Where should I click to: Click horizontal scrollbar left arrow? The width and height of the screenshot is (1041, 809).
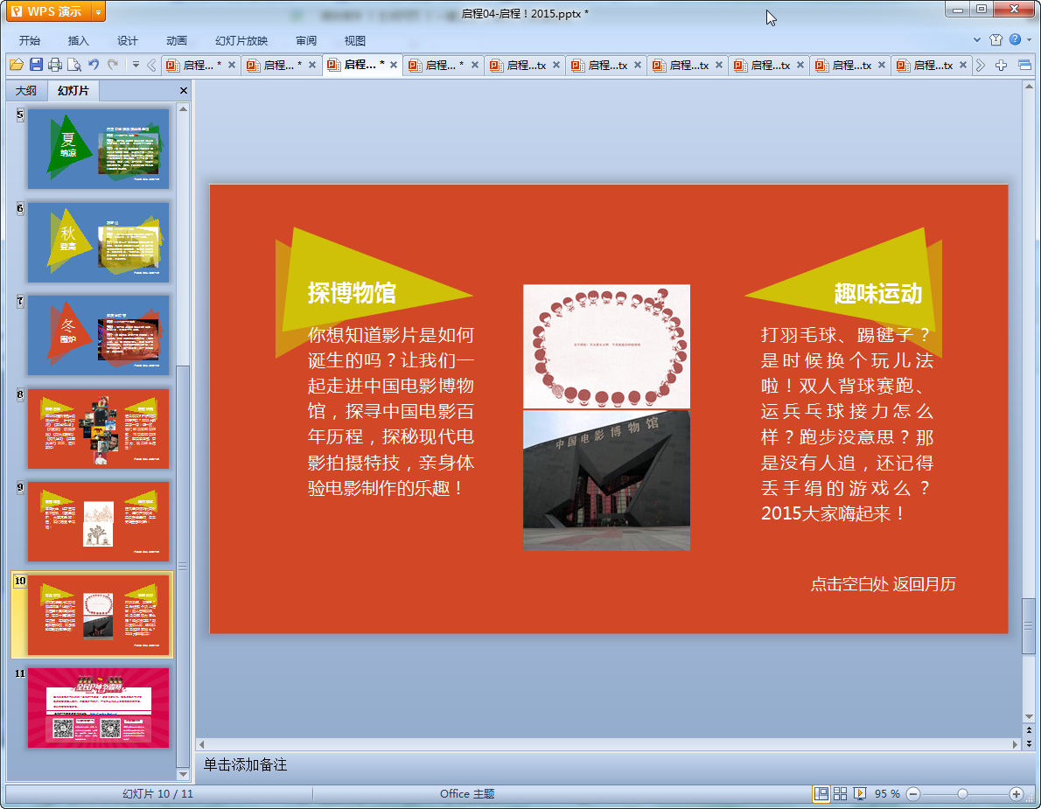point(202,744)
